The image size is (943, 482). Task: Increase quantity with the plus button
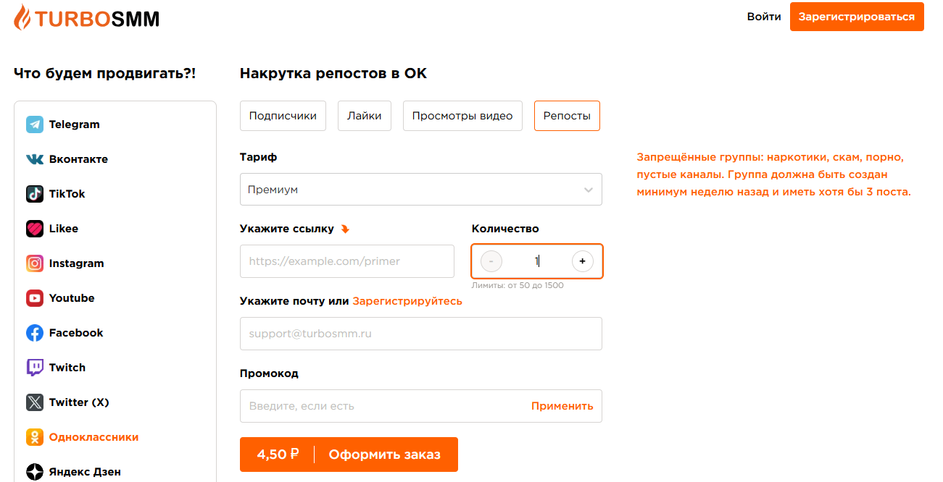(x=583, y=261)
